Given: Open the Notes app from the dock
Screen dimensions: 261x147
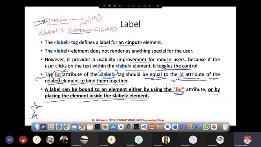Looking at the screenshot, I should click(x=90, y=127).
